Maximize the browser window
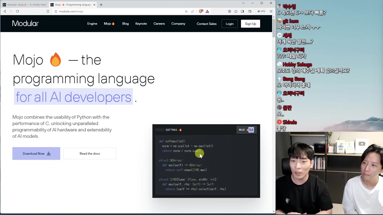Viewport: 383px width, 215px height. [x=262, y=3]
